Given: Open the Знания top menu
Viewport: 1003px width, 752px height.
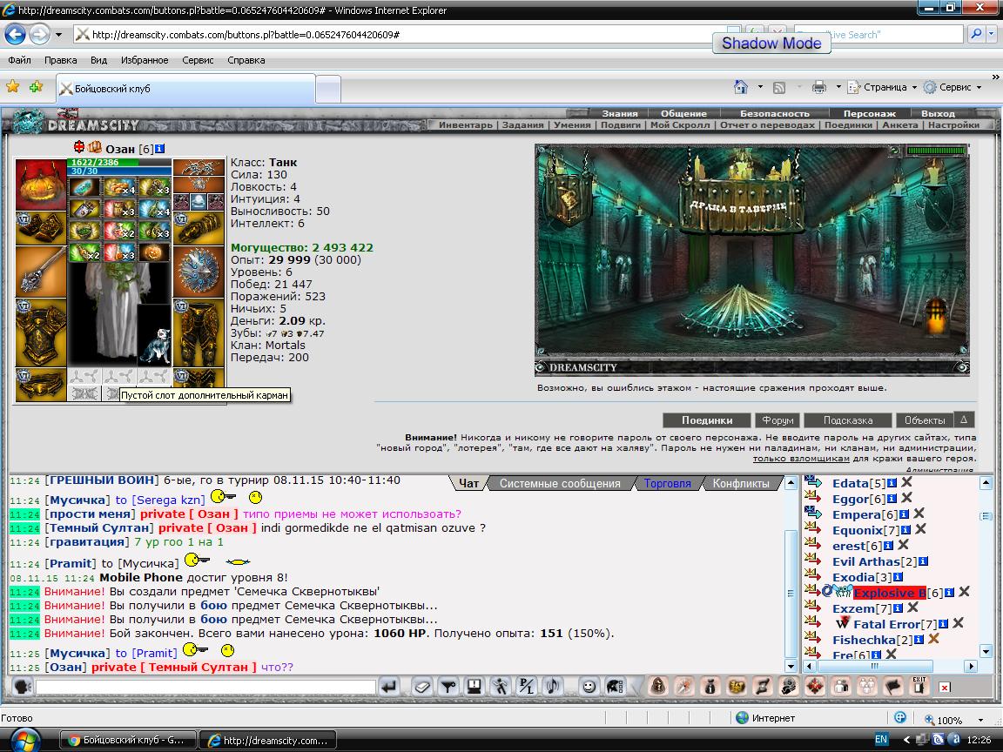Looking at the screenshot, I should coord(619,113).
